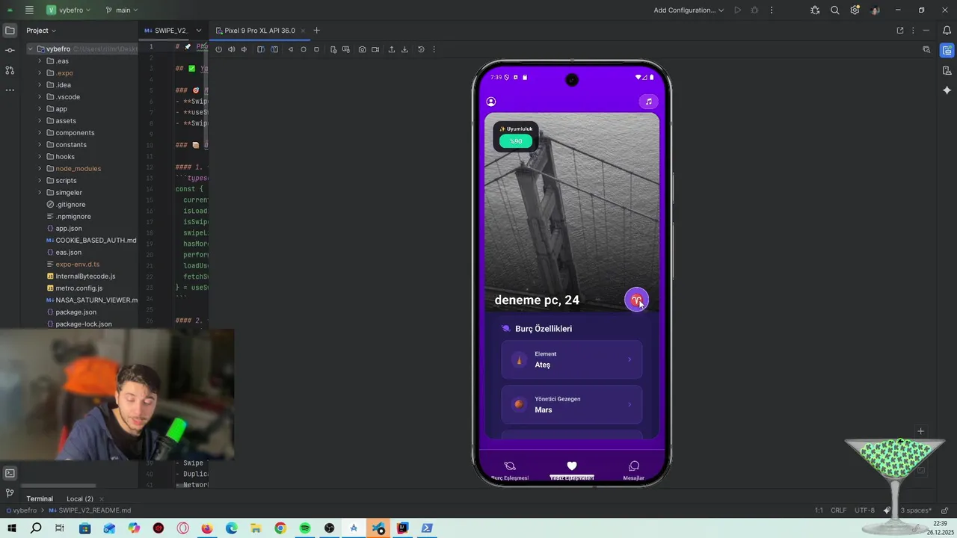957x538 pixels.
Task: Collapse the vybefro root folder
Action: tap(31, 49)
